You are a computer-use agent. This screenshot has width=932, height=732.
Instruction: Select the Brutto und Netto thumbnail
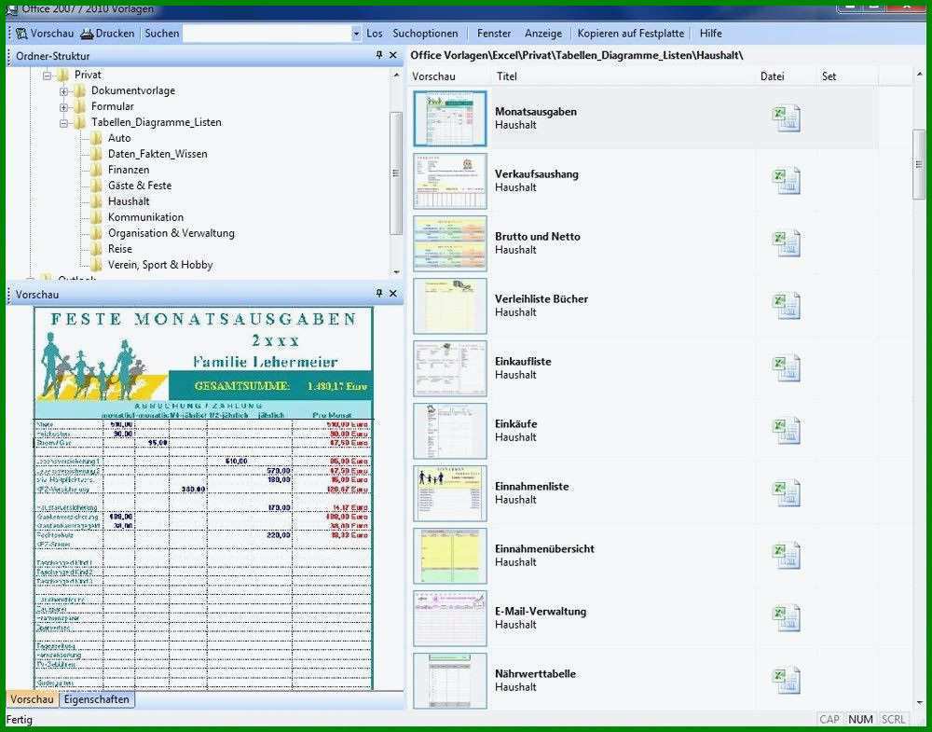[x=450, y=243]
